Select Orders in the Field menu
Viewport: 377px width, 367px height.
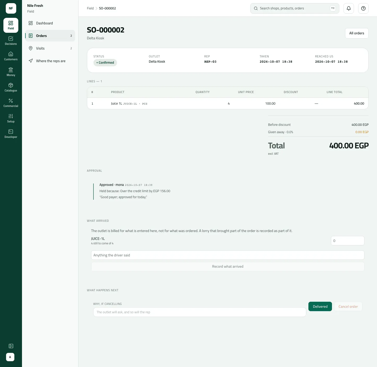[x=50, y=36]
